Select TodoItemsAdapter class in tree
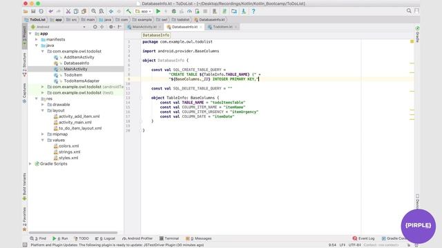This screenshot has width=442, height=248. coord(81,81)
